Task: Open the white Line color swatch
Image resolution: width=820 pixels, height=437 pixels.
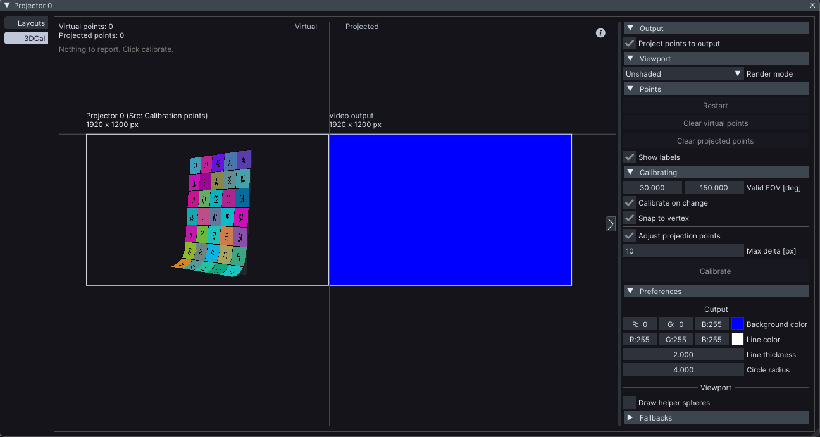Action: tap(738, 340)
